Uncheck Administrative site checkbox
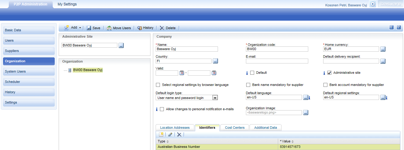 coord(329,73)
